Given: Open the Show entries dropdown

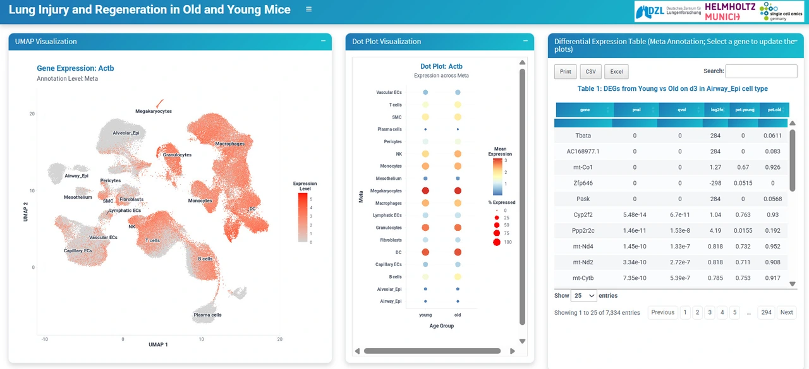Looking at the screenshot, I should [583, 296].
